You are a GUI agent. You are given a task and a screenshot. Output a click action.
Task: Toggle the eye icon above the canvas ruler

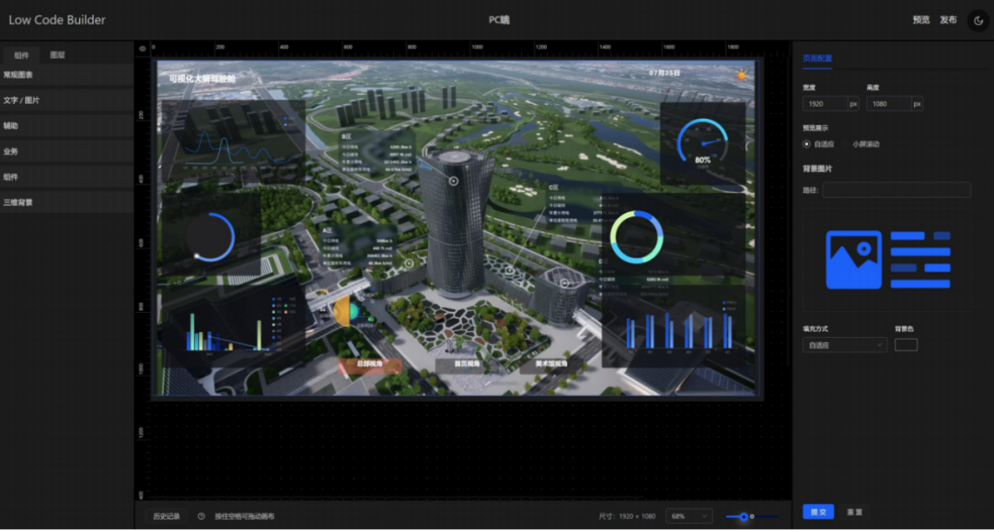click(x=143, y=47)
